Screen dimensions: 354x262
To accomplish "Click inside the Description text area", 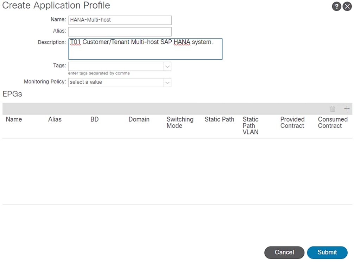I will pos(145,49).
